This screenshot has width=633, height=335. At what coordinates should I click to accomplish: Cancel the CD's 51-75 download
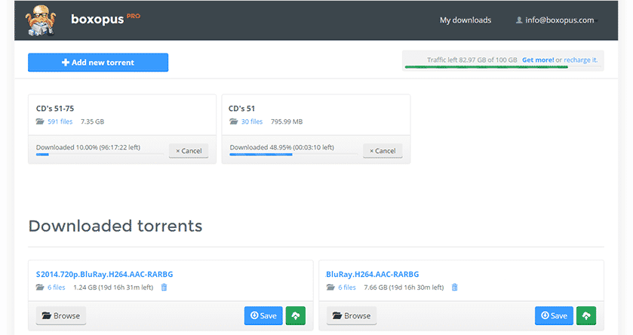(189, 151)
